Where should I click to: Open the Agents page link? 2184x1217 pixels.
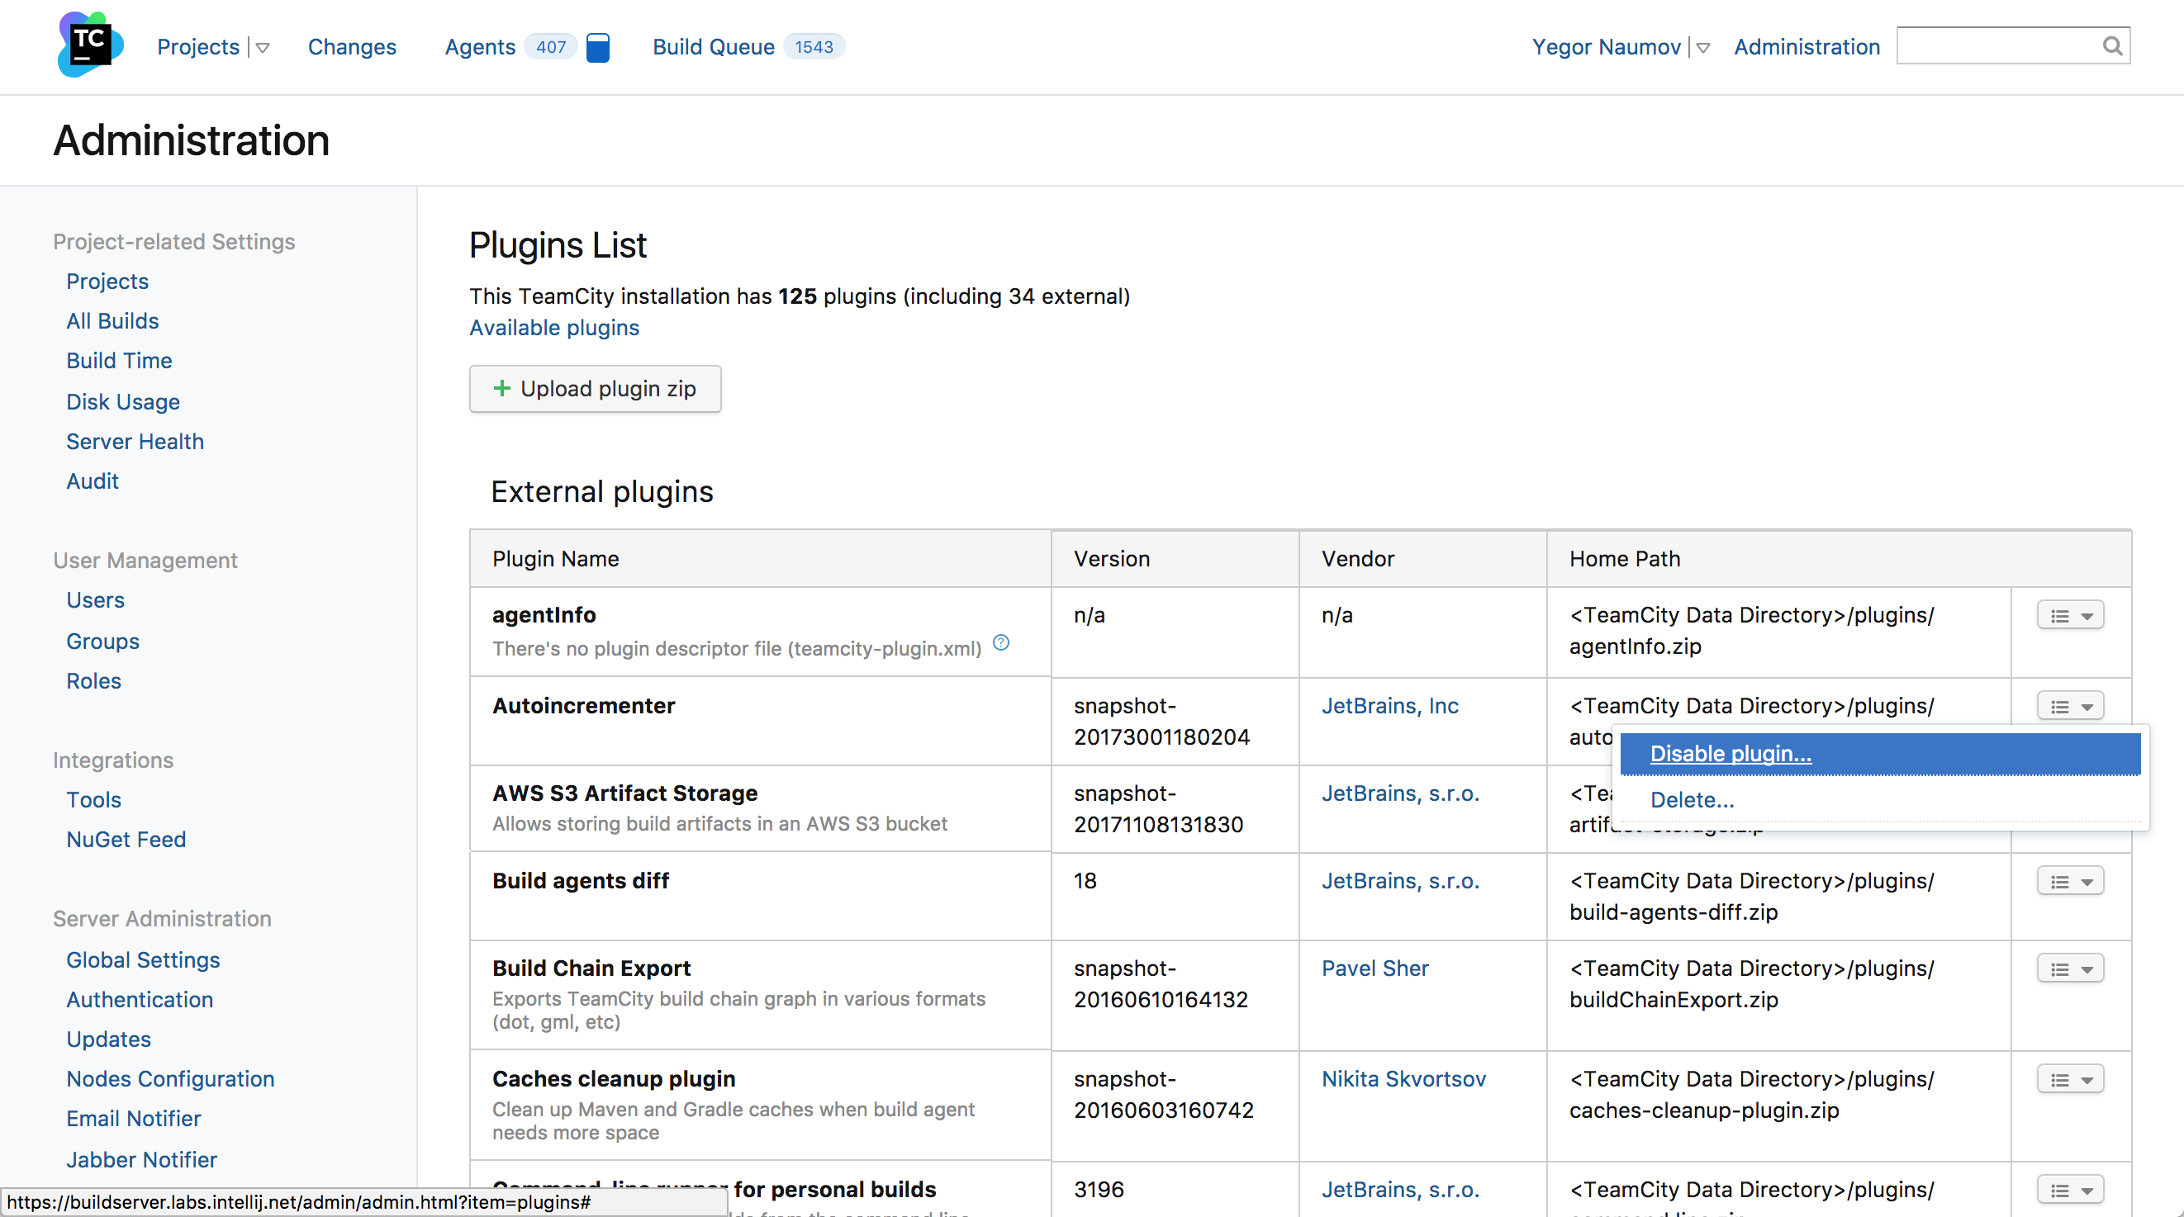(x=480, y=47)
